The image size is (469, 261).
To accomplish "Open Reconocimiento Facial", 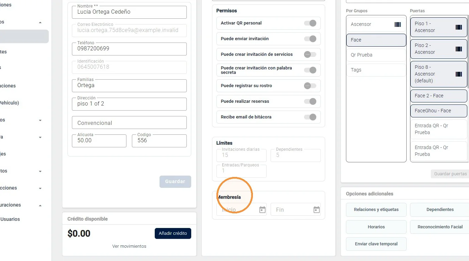I will coord(439,227).
